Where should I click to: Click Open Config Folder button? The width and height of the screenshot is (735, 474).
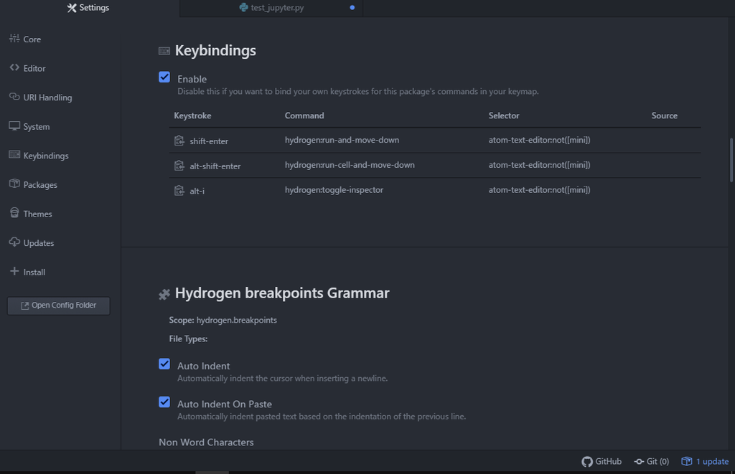click(x=59, y=305)
